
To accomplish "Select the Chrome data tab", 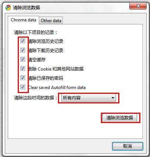I will point(23,20).
